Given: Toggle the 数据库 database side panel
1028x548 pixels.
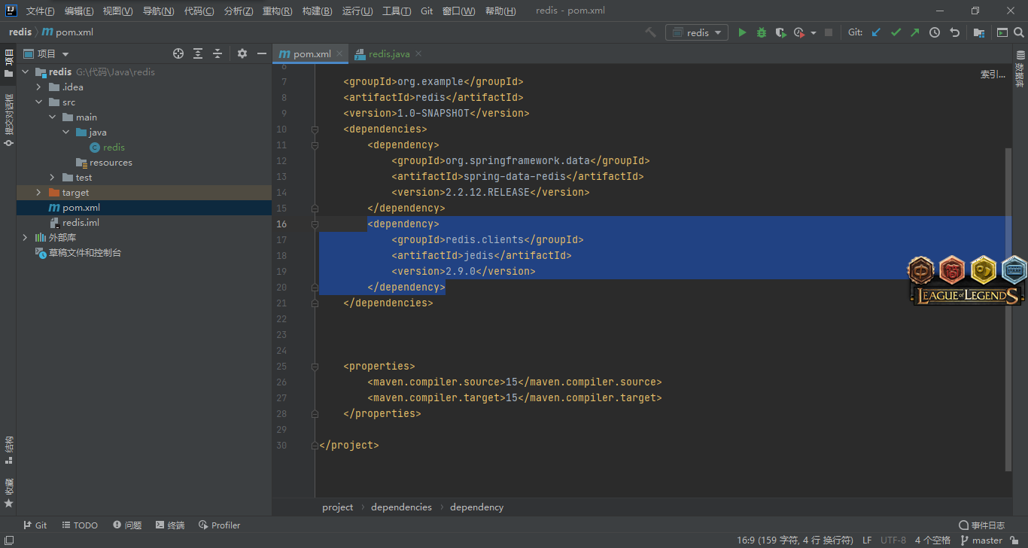Looking at the screenshot, I should coord(1020,70).
